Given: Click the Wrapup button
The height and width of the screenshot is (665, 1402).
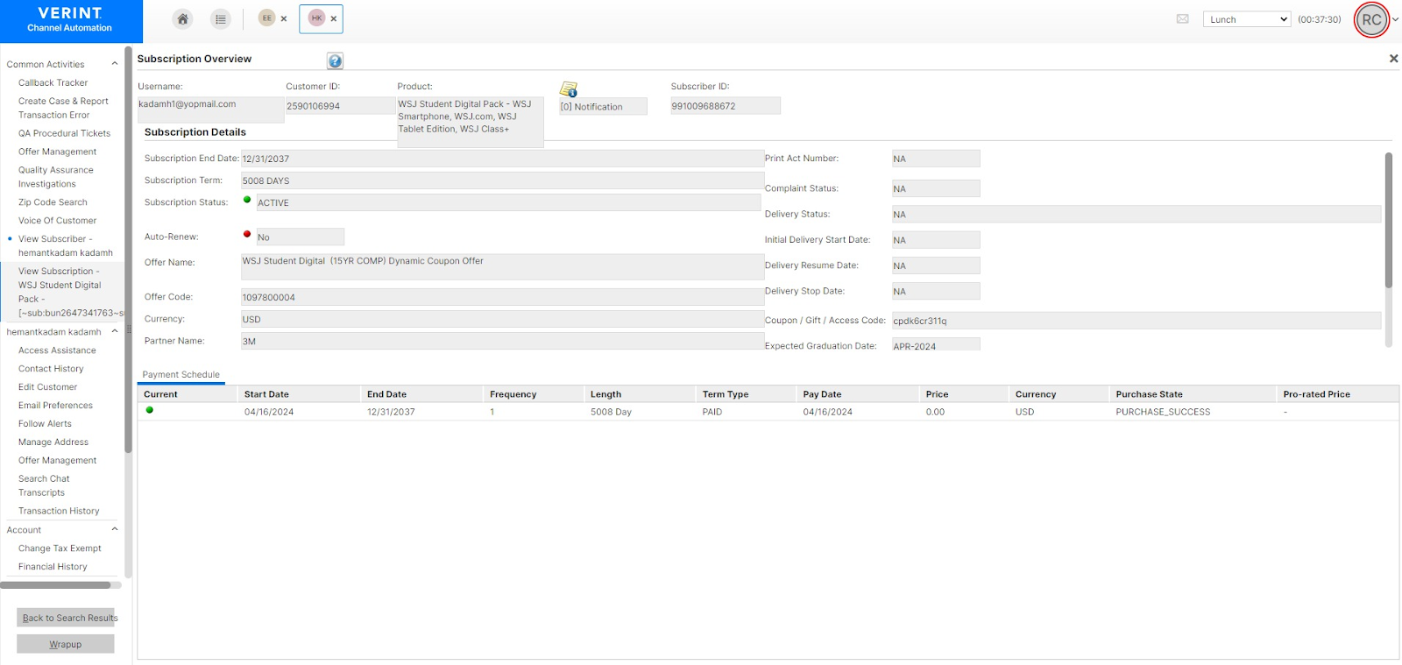Looking at the screenshot, I should (x=66, y=644).
